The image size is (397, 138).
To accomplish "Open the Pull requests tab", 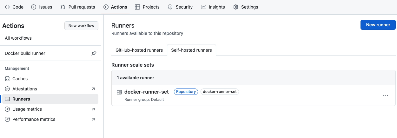I will pyautogui.click(x=77, y=7).
